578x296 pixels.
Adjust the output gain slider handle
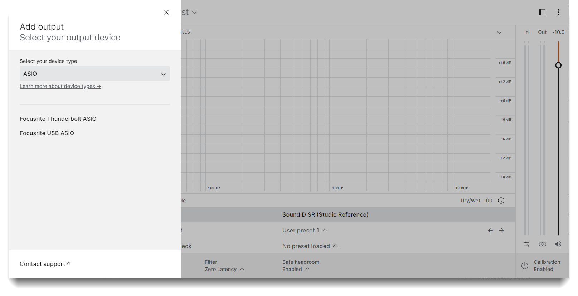[558, 65]
